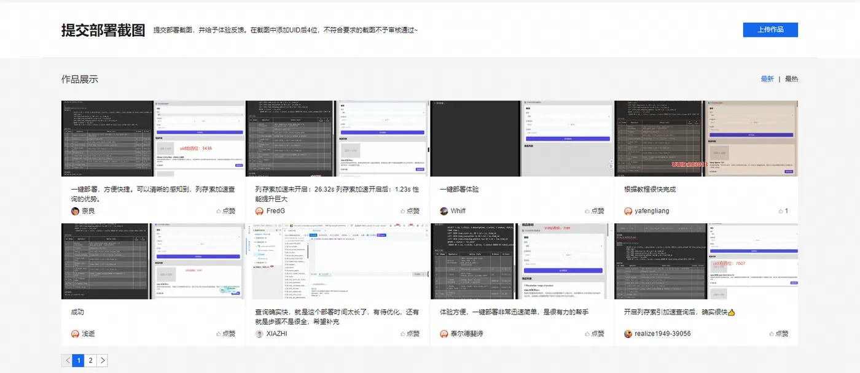Open XIAZHI's avatar
Viewport: 860px width, 373px height.
[259, 334]
